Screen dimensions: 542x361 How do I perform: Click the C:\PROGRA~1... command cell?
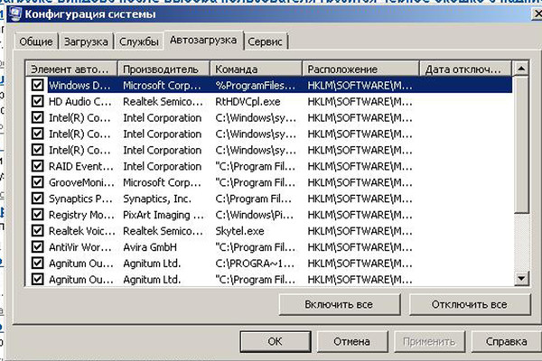click(255, 264)
